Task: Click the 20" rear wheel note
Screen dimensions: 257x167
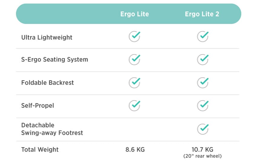Action: click(202, 156)
